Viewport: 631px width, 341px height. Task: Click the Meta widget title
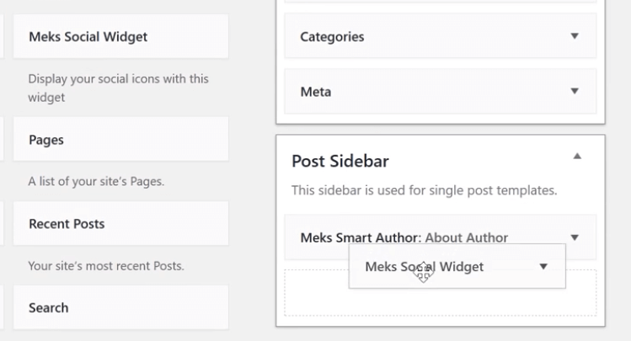pyautogui.click(x=315, y=92)
